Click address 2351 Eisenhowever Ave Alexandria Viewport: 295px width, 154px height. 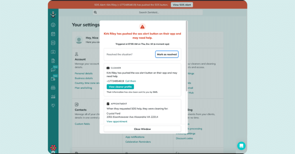pos(132,117)
